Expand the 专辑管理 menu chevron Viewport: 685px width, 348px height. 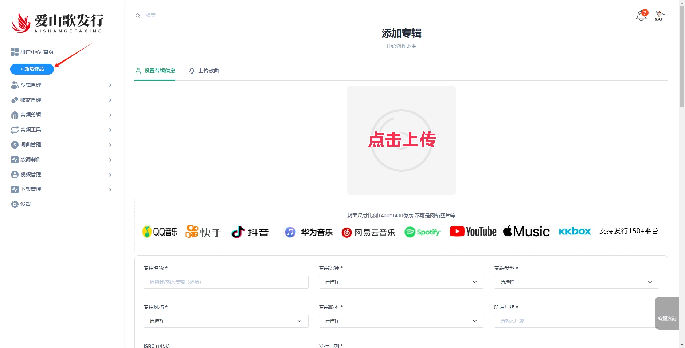(x=110, y=85)
